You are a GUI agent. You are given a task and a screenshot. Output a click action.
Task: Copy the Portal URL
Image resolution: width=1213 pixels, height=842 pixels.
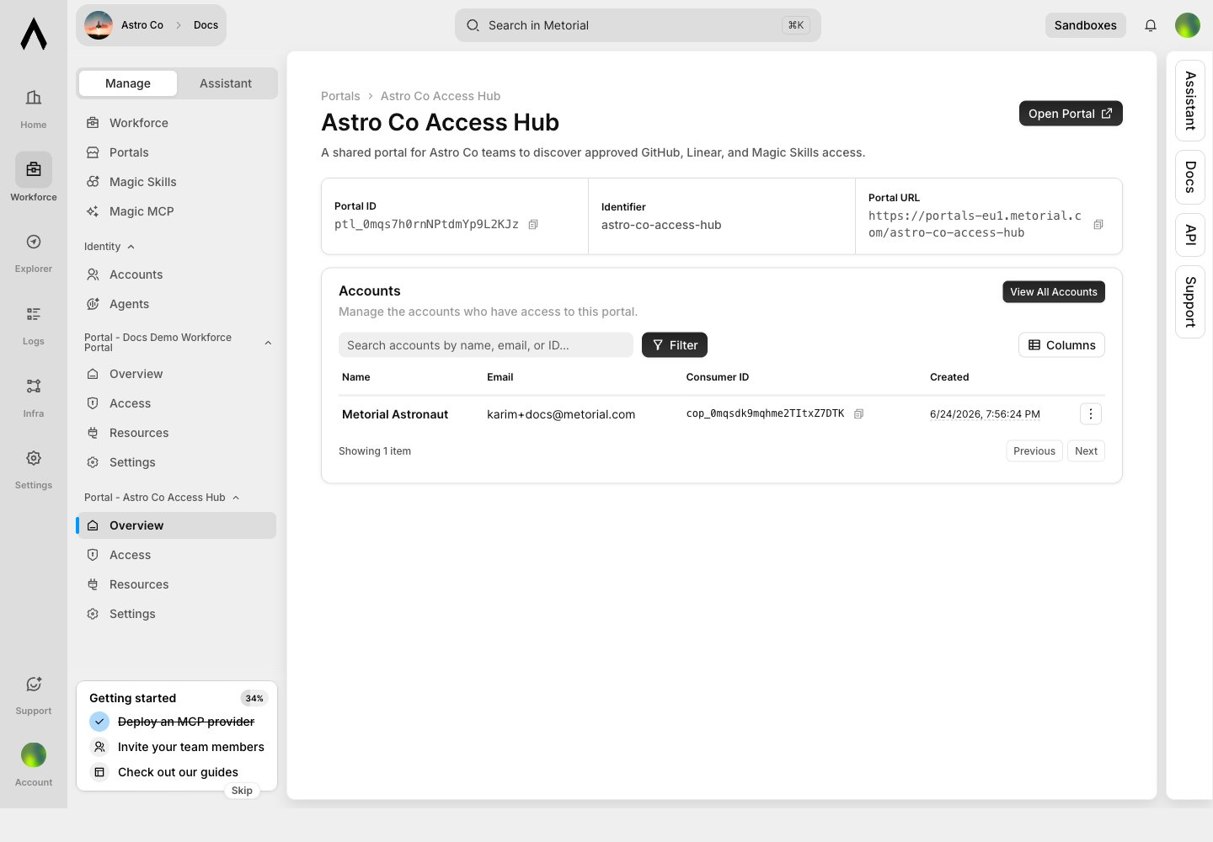(x=1098, y=224)
